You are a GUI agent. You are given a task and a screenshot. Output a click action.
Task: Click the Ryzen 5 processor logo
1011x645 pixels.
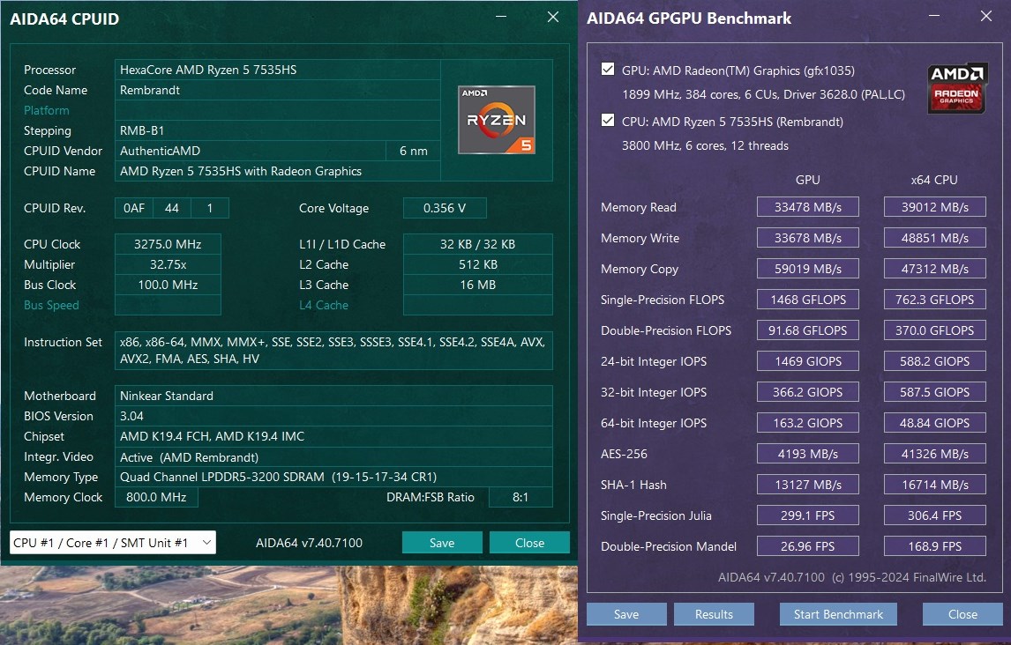(496, 120)
